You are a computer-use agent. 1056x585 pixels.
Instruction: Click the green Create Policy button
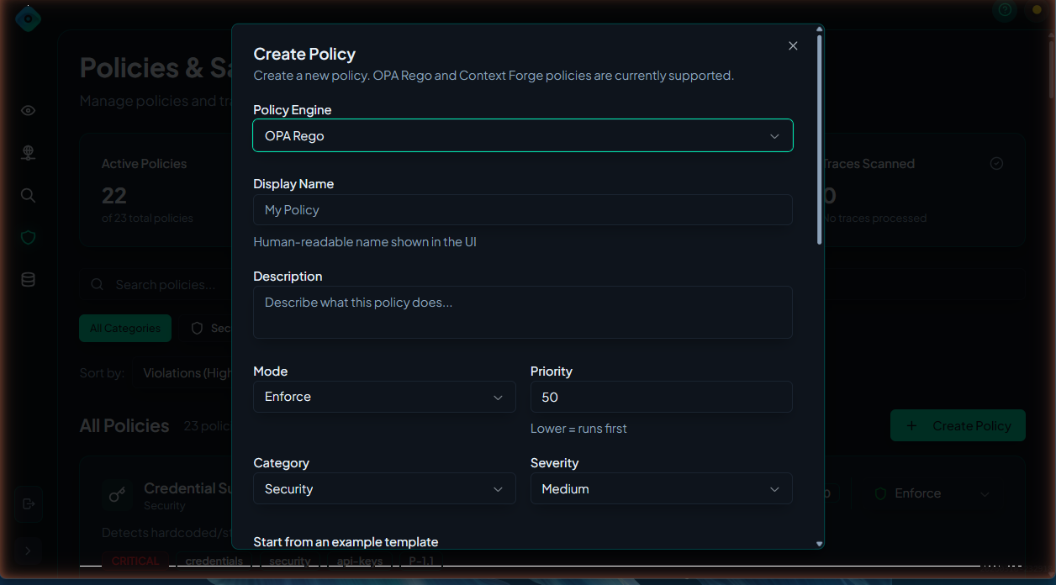click(958, 426)
